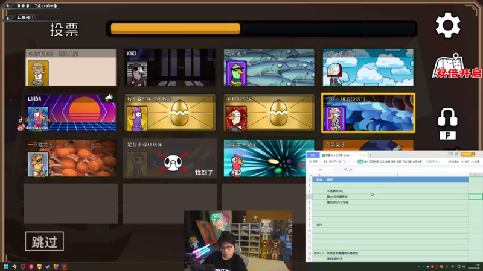Click the Redo arrow in WPS toolbar
Screen dimensions: 483x271
click(x=350, y=161)
